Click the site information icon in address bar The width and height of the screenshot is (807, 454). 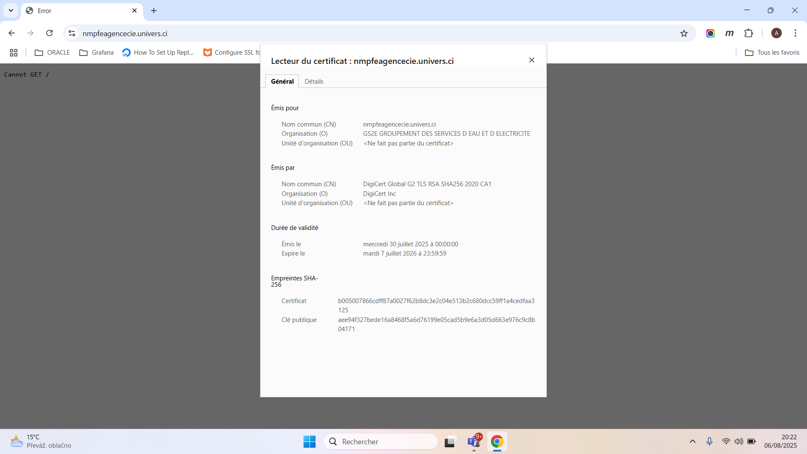click(72, 33)
